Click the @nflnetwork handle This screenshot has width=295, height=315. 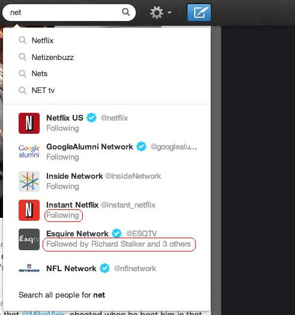[x=135, y=269]
